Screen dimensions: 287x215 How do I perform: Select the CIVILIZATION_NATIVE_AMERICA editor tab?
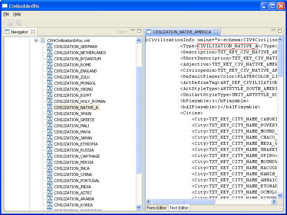coord(182,32)
